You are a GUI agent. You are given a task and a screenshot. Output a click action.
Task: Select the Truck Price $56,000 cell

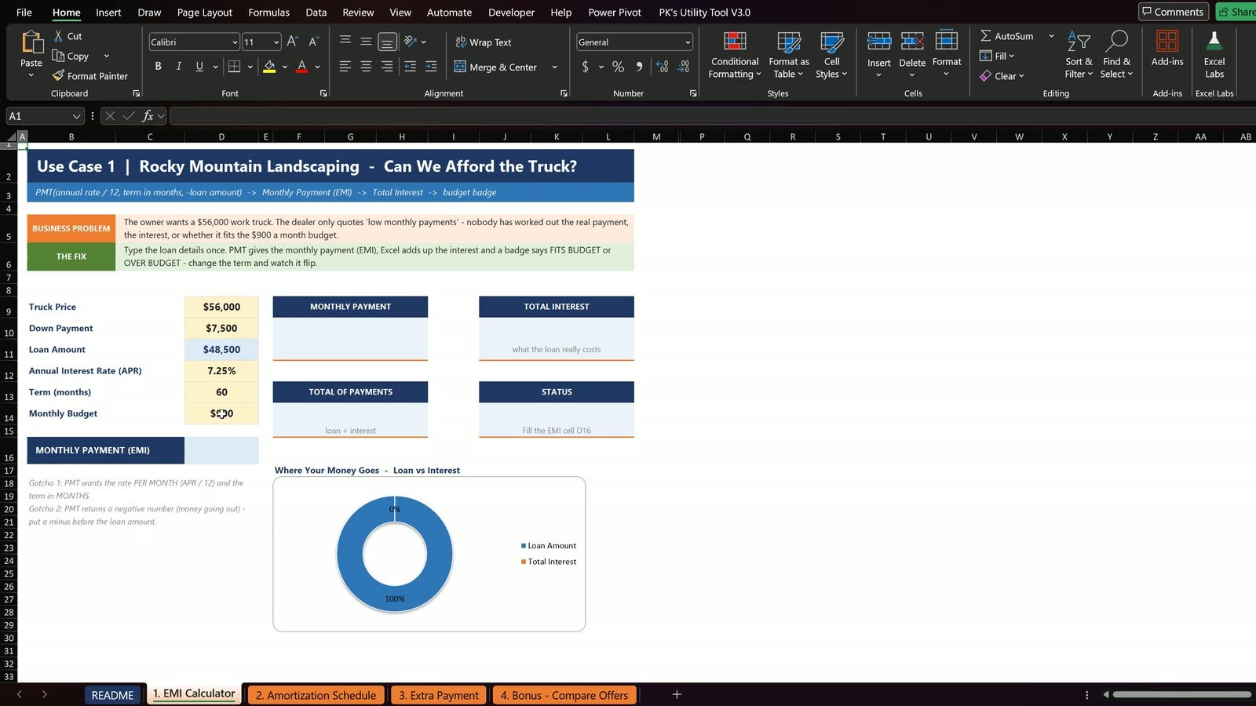click(221, 307)
